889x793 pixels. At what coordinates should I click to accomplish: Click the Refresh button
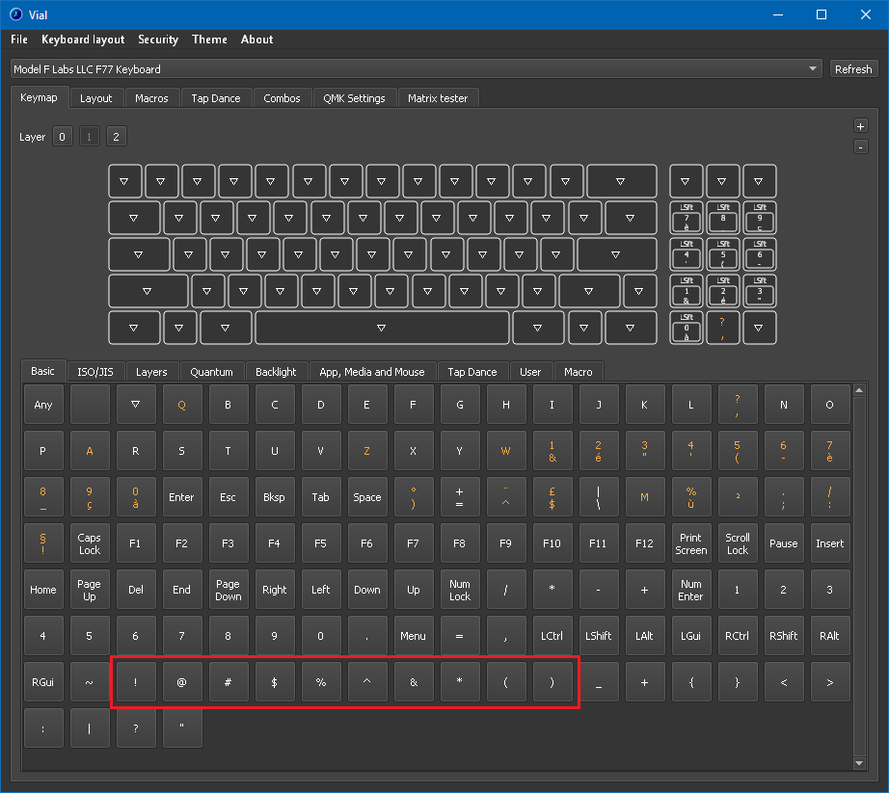click(852, 68)
